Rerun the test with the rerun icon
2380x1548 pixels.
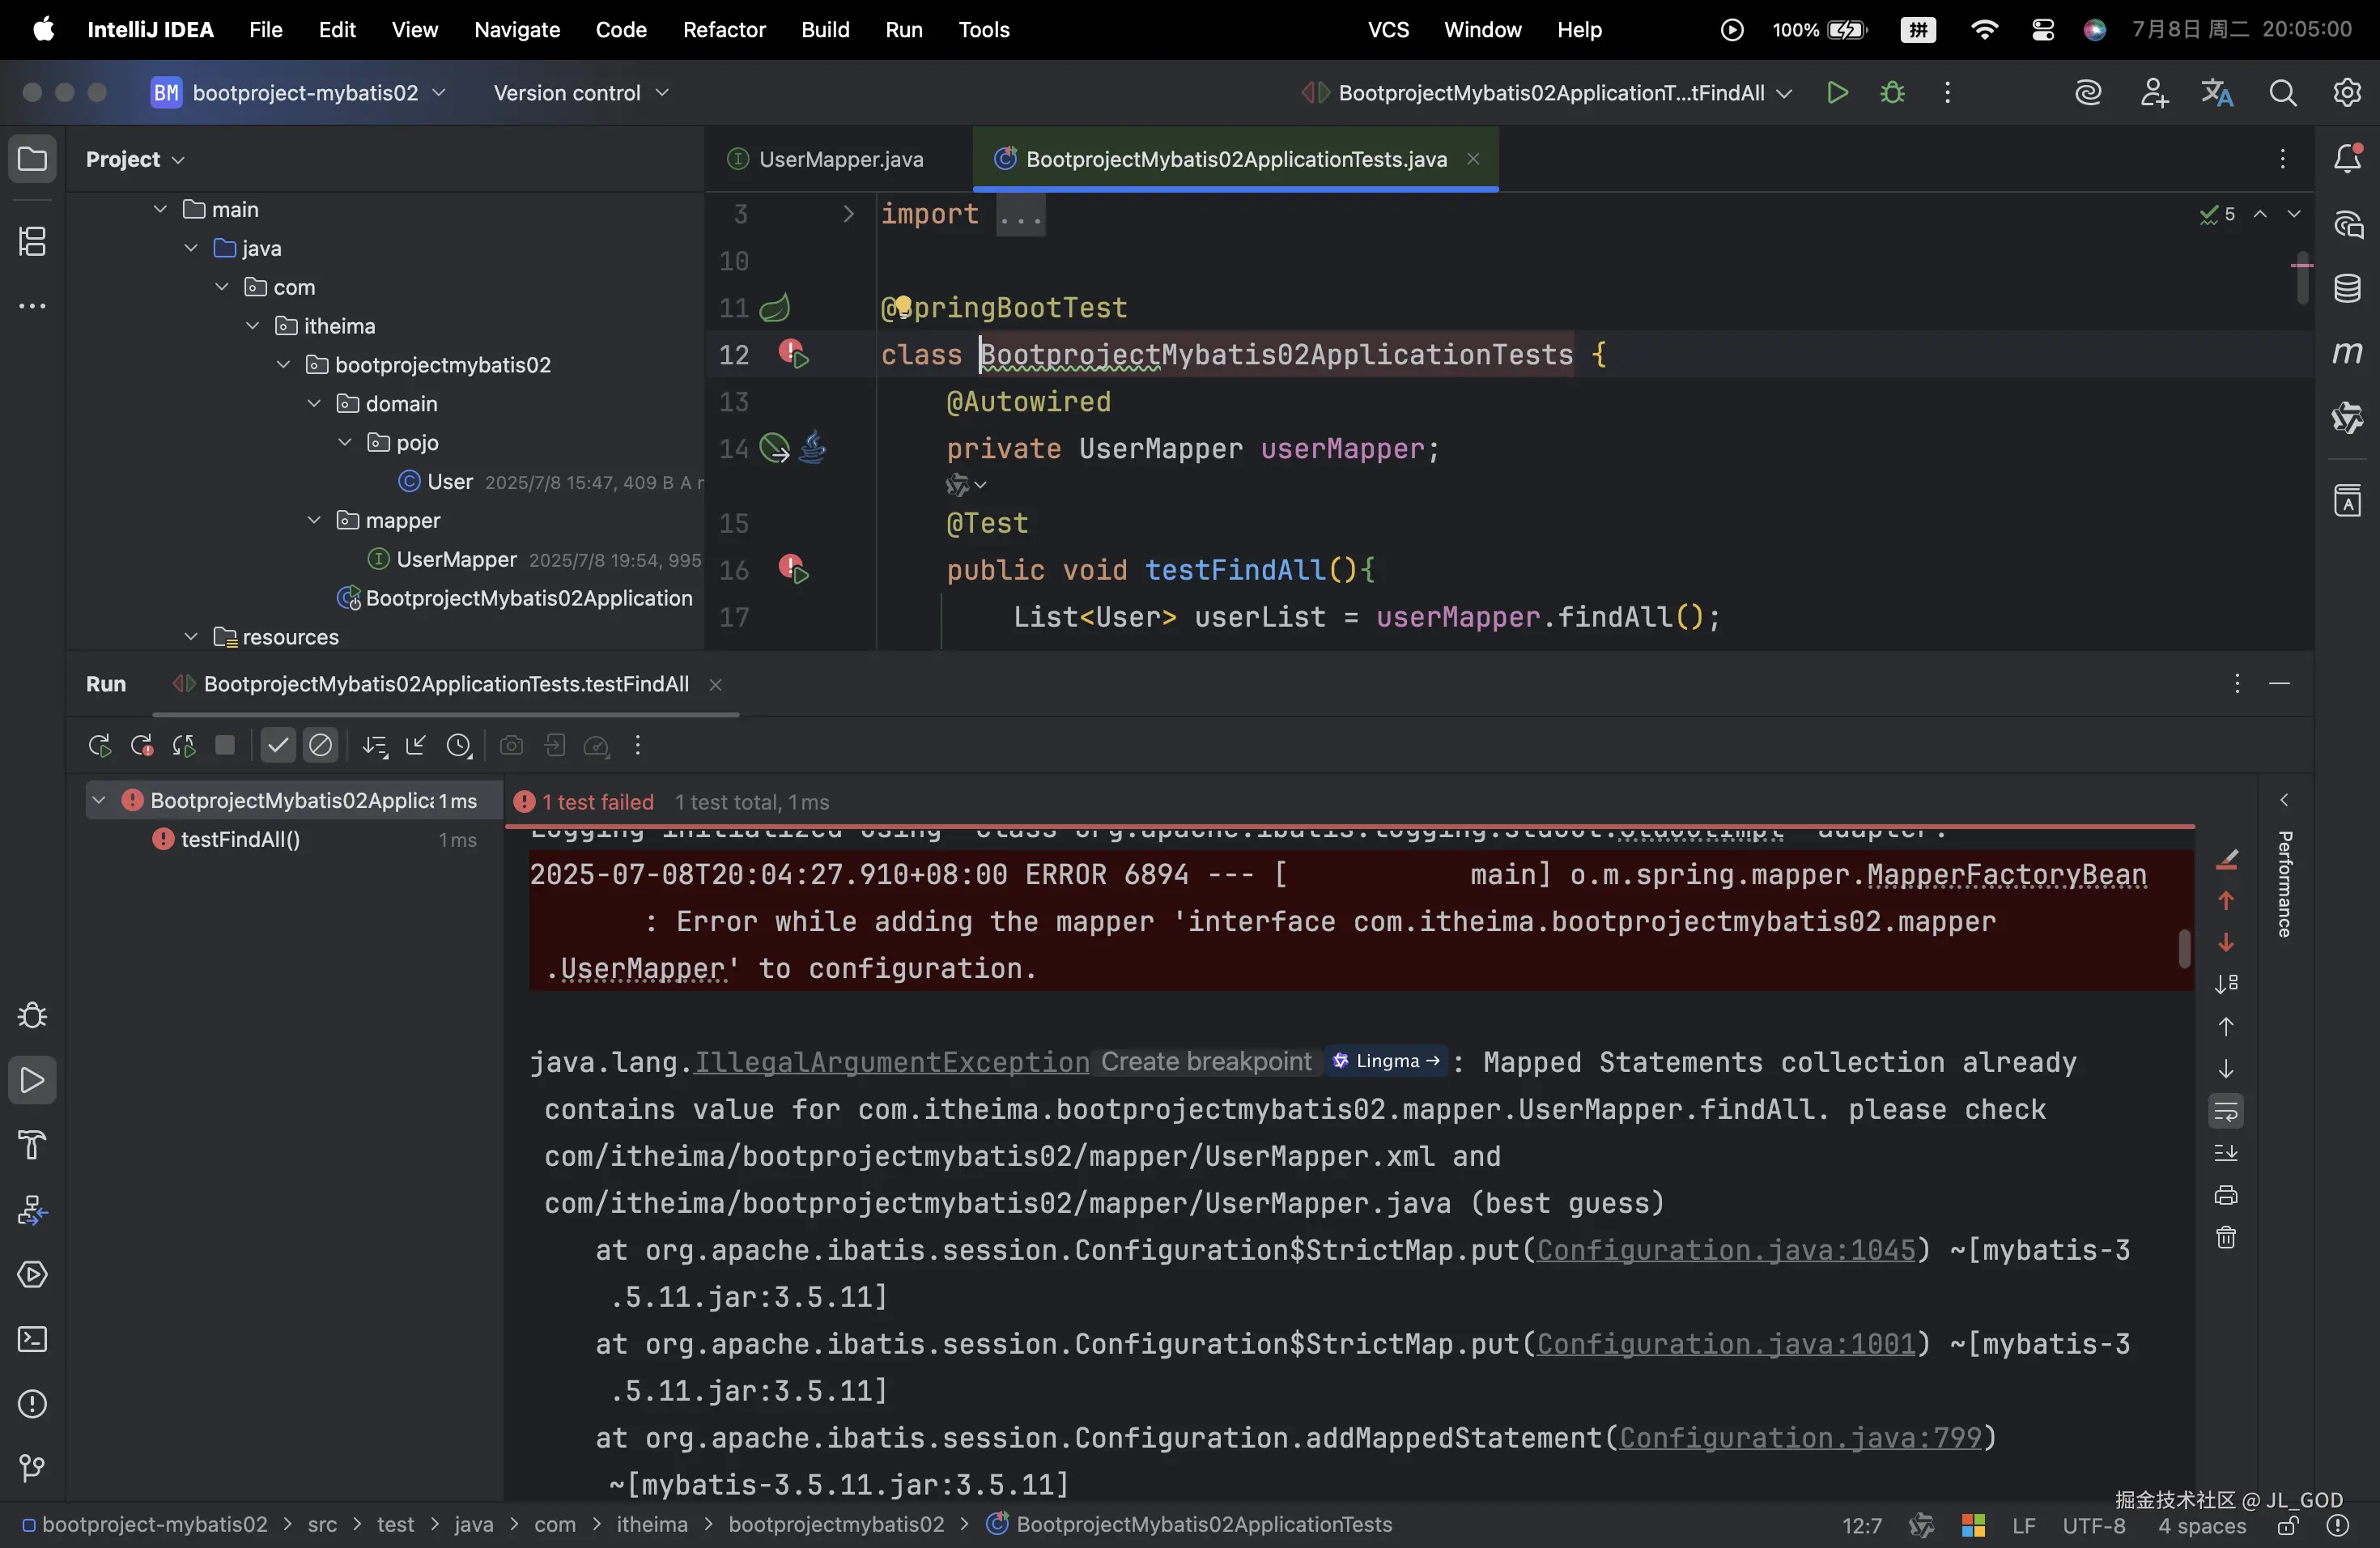click(99, 746)
